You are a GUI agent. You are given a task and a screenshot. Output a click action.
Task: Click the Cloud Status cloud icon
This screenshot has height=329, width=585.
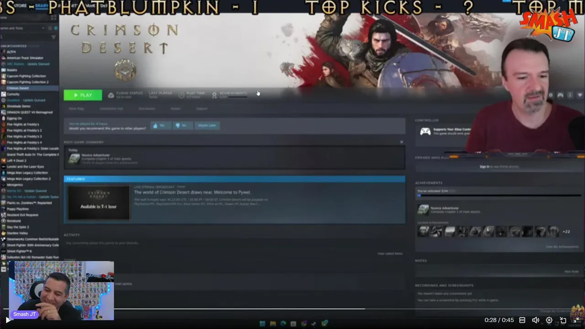(x=111, y=95)
